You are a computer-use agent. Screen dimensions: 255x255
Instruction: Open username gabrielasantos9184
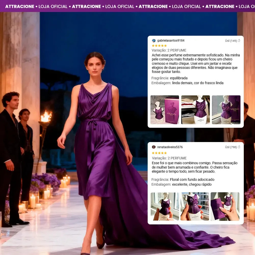(171, 41)
